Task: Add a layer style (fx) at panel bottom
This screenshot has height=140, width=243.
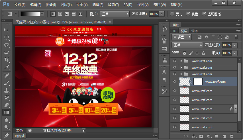Action: 193,136
